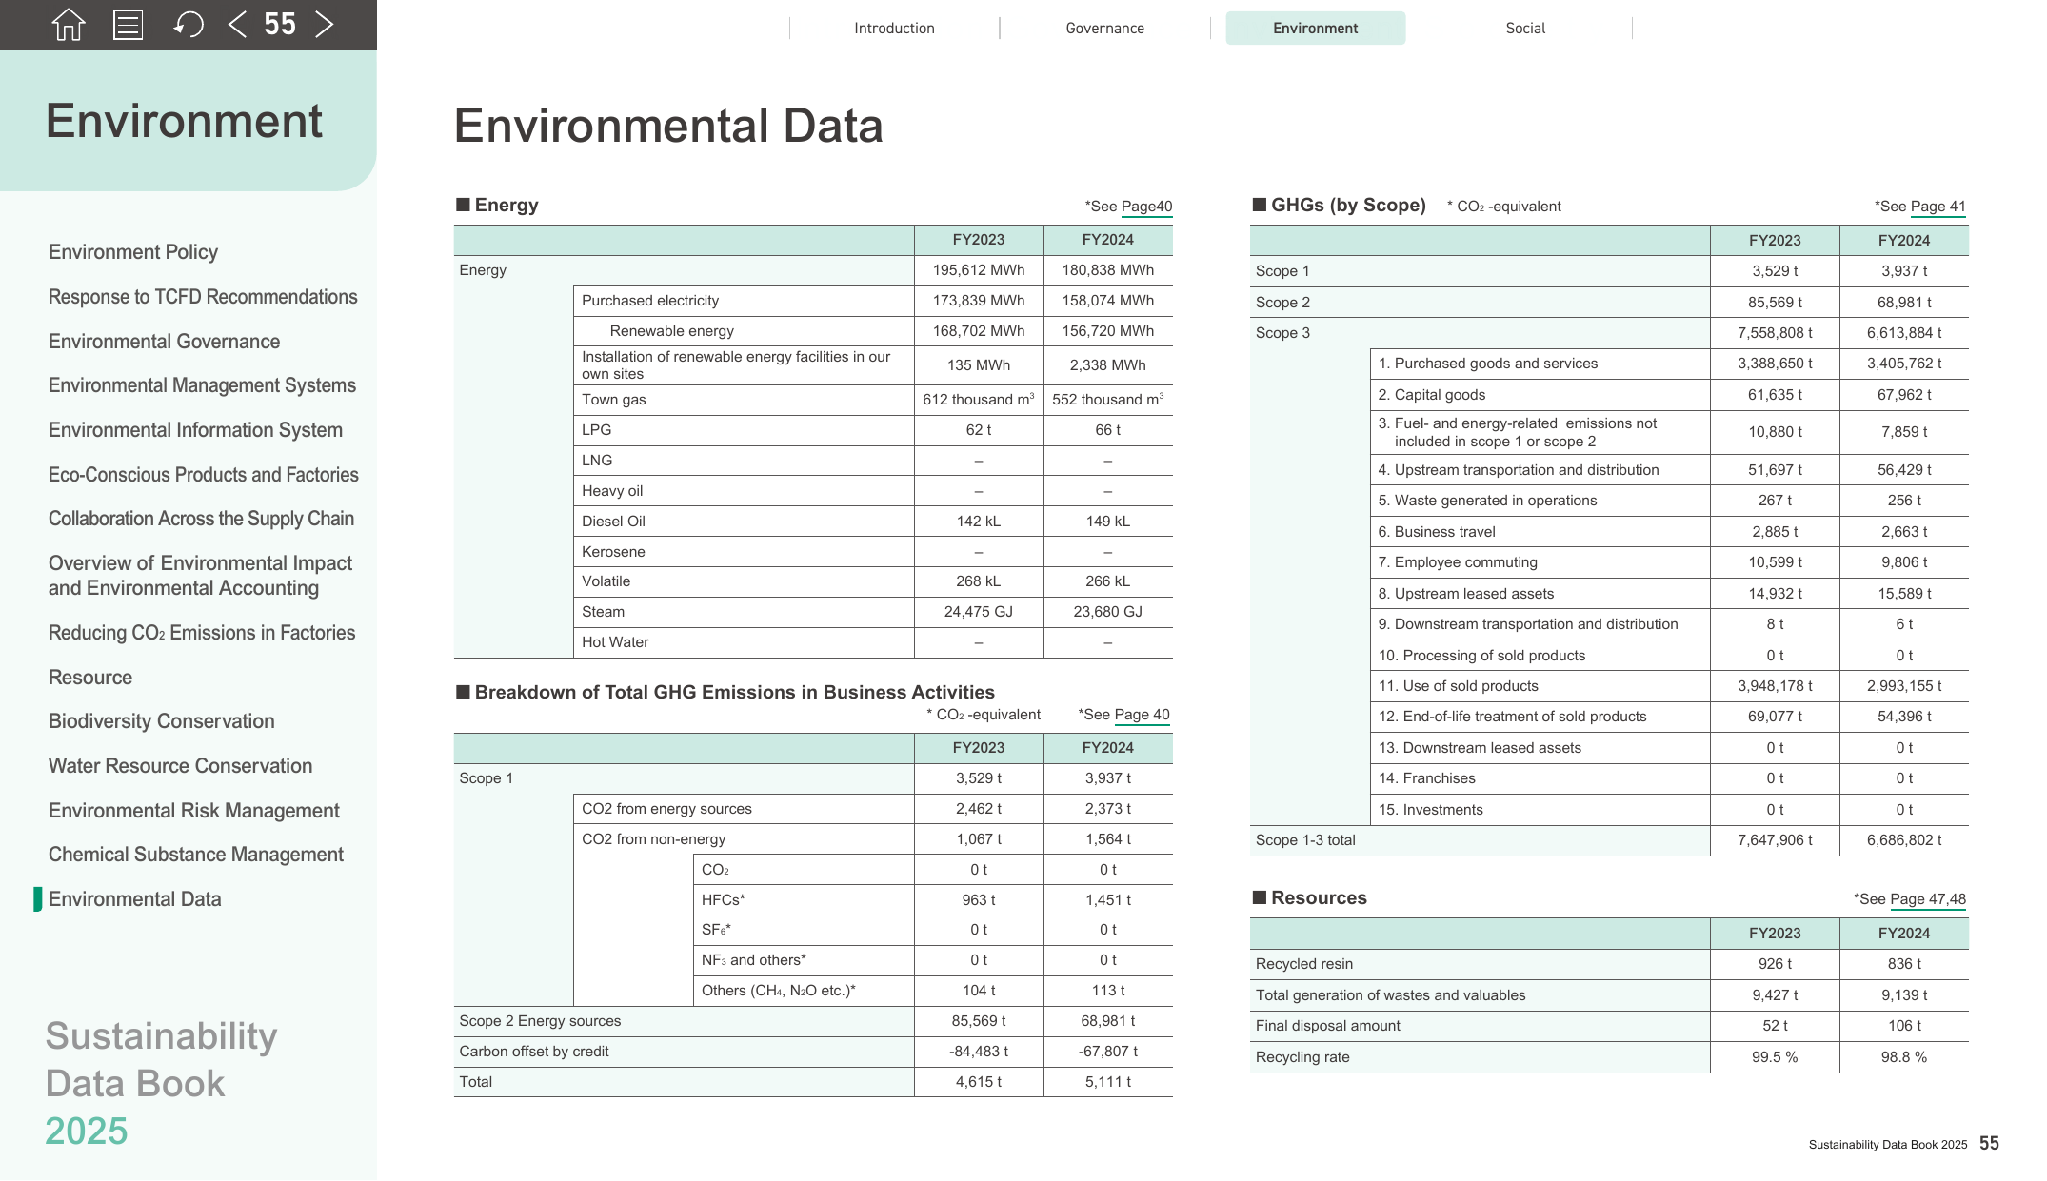Navigate to Environmental Governance
The image size is (2047, 1181).
point(164,342)
